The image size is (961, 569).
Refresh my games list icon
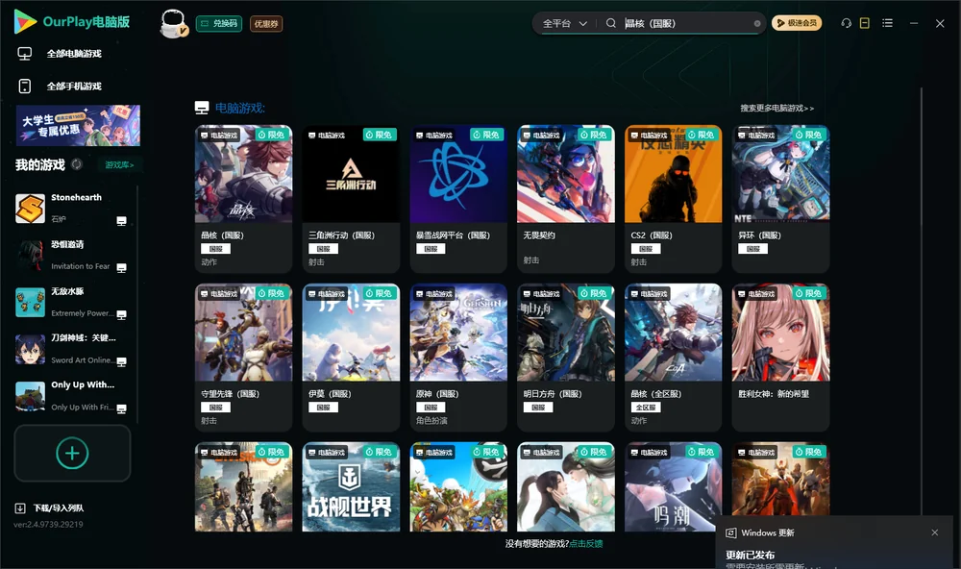click(x=77, y=164)
